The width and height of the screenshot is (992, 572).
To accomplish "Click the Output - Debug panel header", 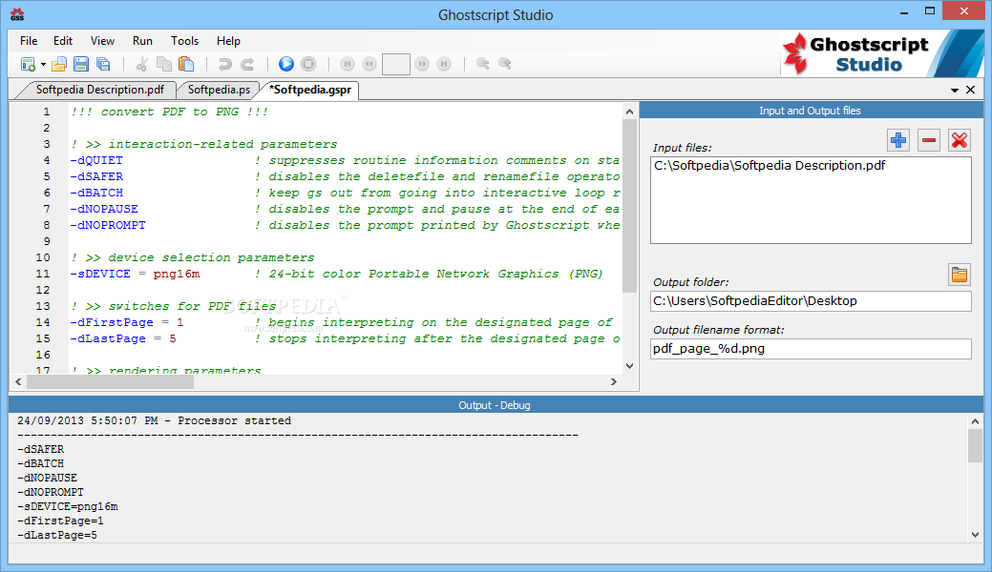I will point(495,405).
